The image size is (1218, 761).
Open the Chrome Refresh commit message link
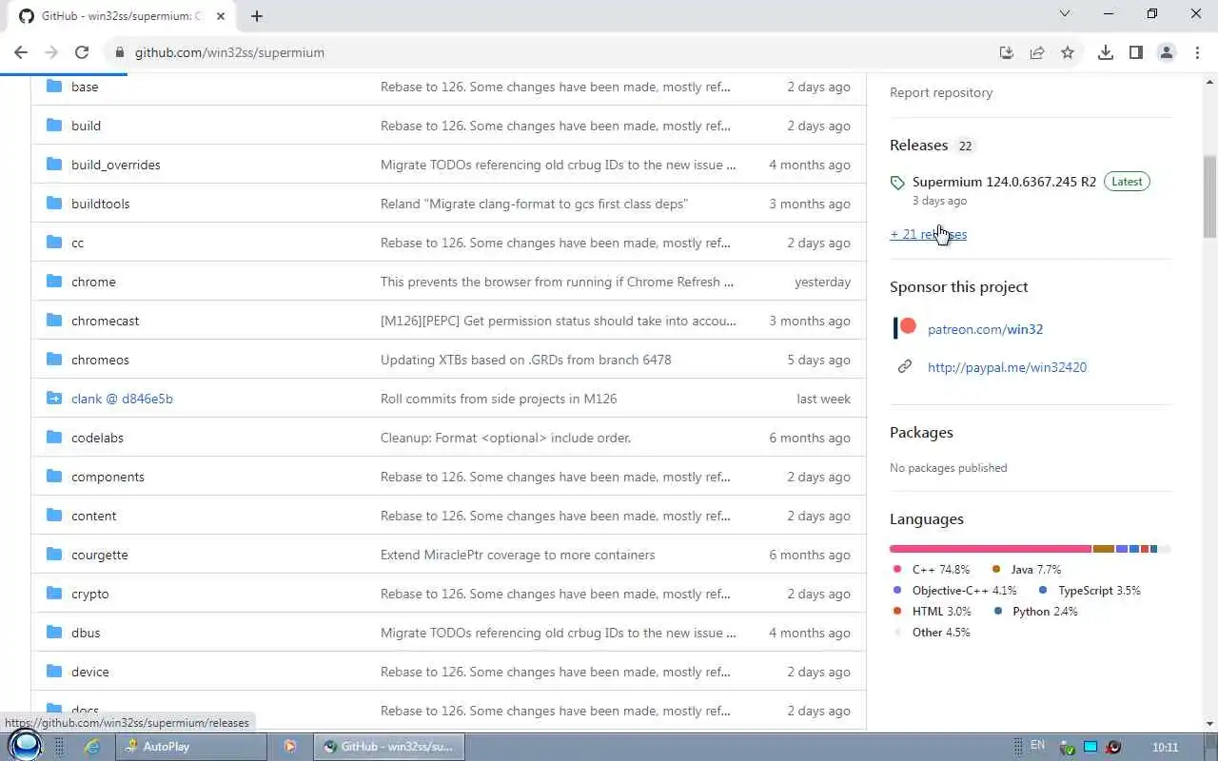557,282
